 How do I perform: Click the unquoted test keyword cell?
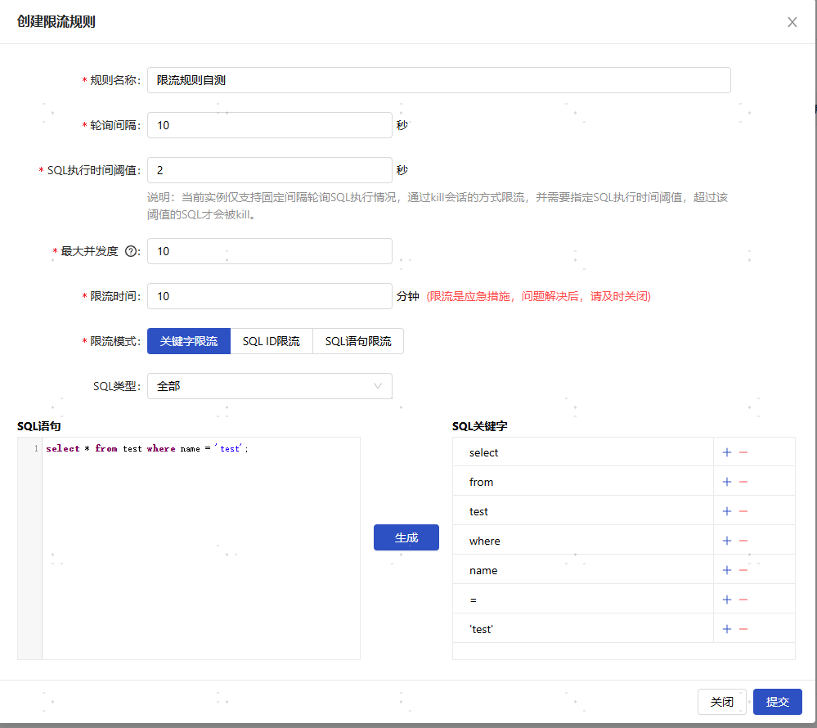pos(583,511)
